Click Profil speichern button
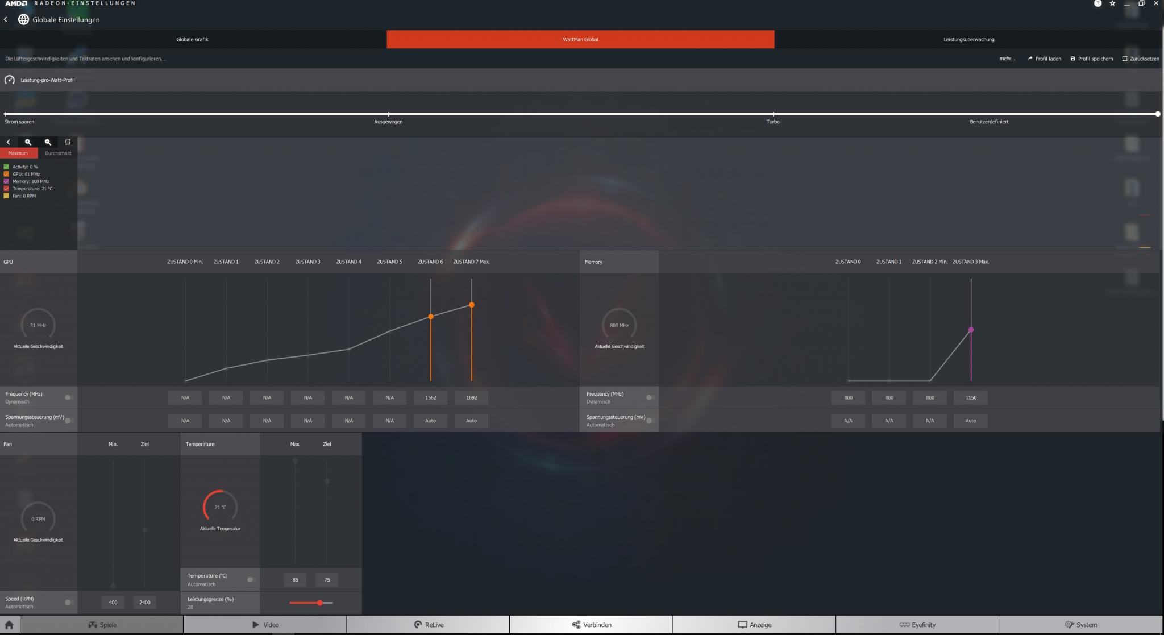Screen dimensions: 1164x635 tap(1091, 59)
